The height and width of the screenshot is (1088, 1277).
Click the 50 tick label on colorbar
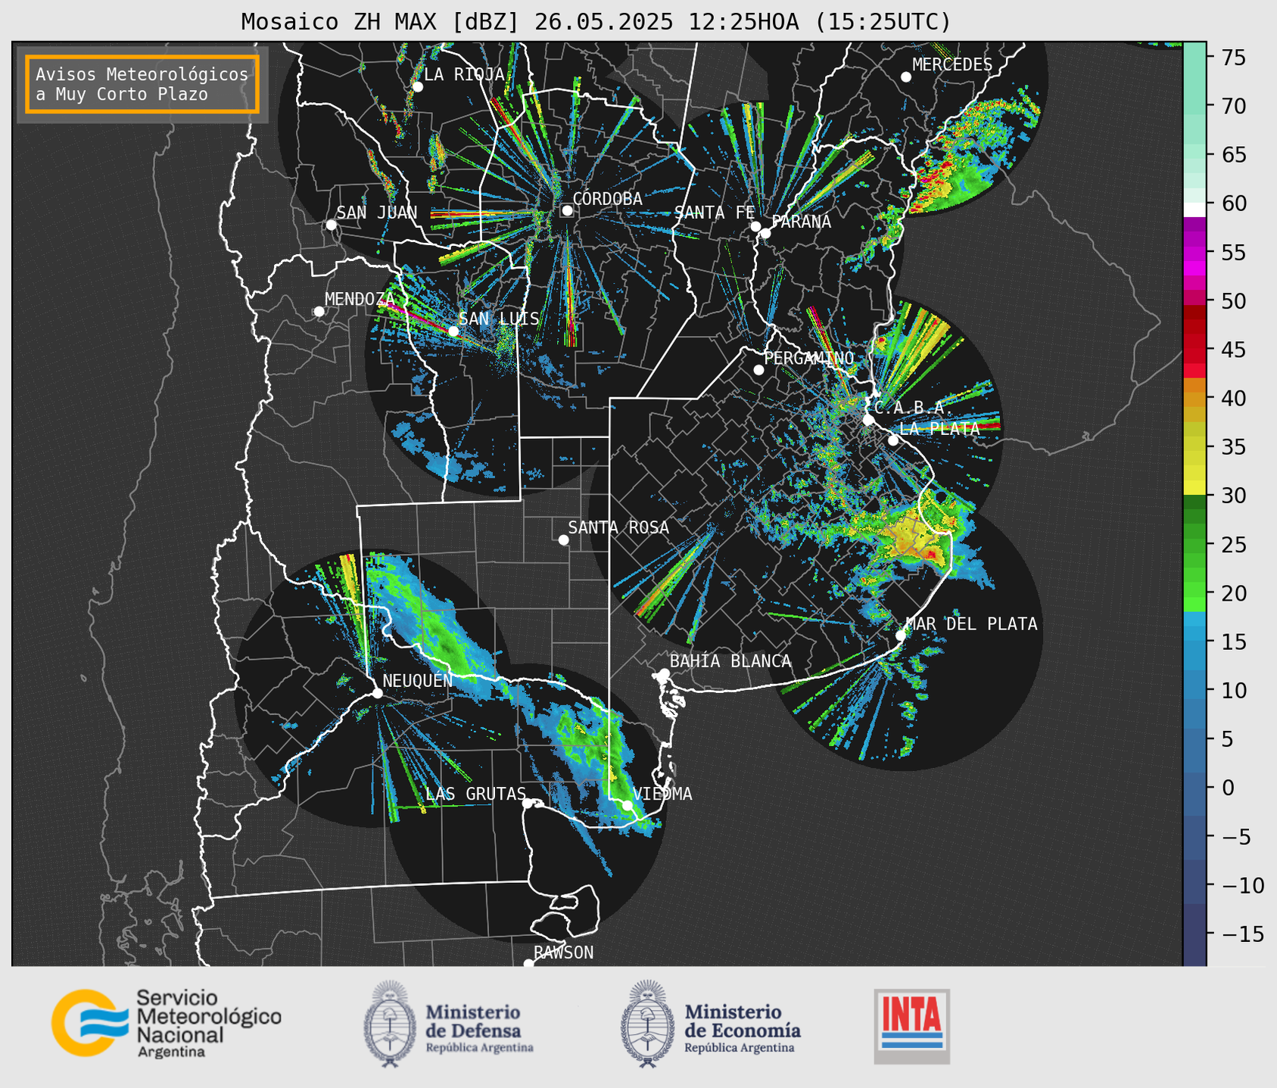(1233, 301)
